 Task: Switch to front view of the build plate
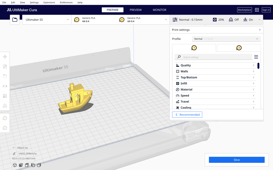pyautogui.click(x=21, y=165)
